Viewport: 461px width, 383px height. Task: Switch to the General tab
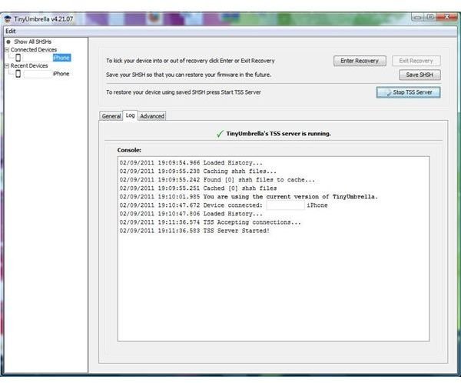coord(111,116)
